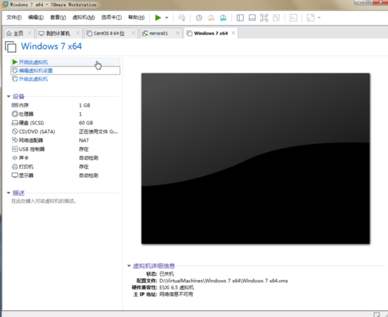This screenshot has width=388, height=317.
Task: Open the 查看(V) menu
Action: pyautogui.click(x=58, y=18)
